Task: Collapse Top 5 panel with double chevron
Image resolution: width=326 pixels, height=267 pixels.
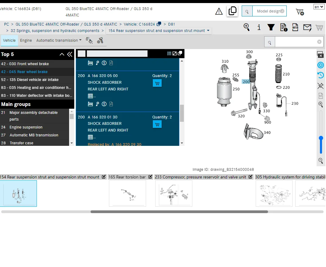Action: [70, 54]
